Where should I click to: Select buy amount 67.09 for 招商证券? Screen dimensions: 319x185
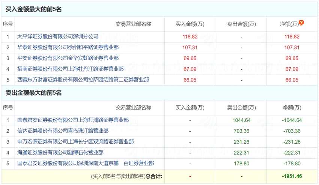click(190, 69)
